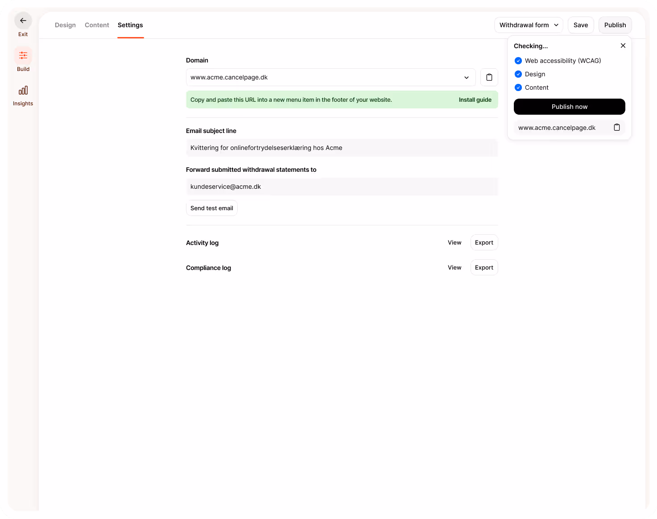Open the Install guide link
The width and height of the screenshot is (657, 519).
(x=475, y=100)
